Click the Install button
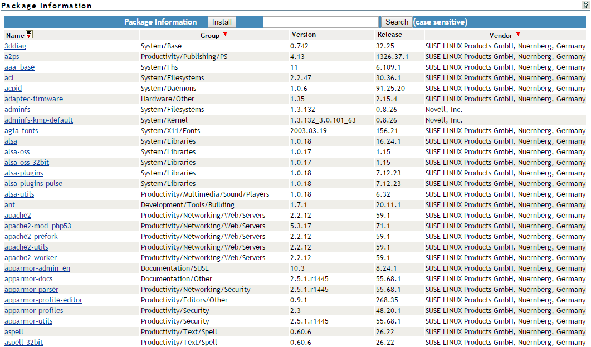The image size is (591, 347). pos(222,22)
